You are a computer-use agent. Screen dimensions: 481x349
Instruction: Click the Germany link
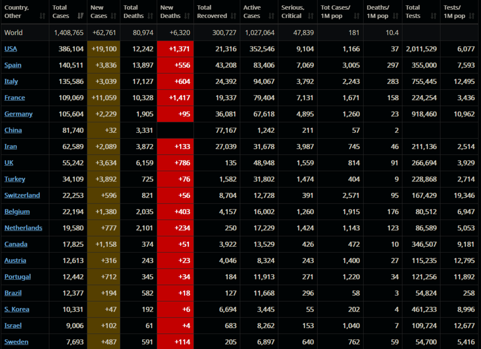[18, 114]
